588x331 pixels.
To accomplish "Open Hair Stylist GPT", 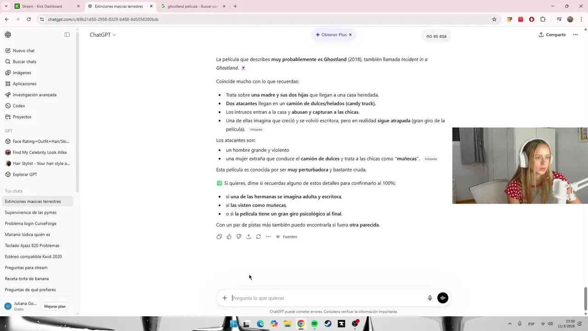I will click(x=38, y=163).
